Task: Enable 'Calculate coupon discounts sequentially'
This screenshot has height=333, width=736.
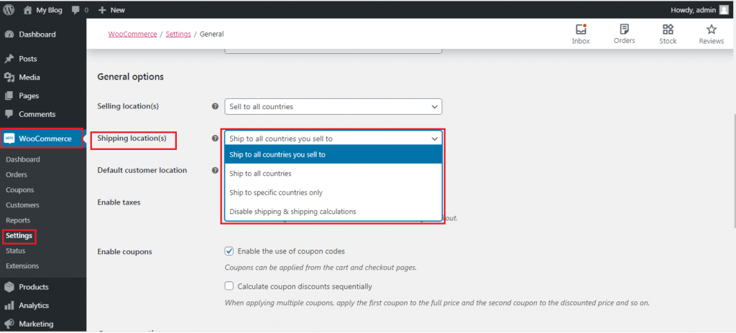Action: (x=229, y=286)
